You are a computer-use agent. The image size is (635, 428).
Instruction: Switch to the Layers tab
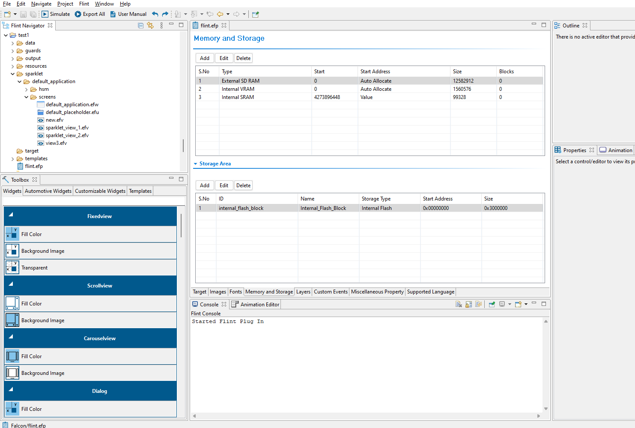(x=303, y=292)
